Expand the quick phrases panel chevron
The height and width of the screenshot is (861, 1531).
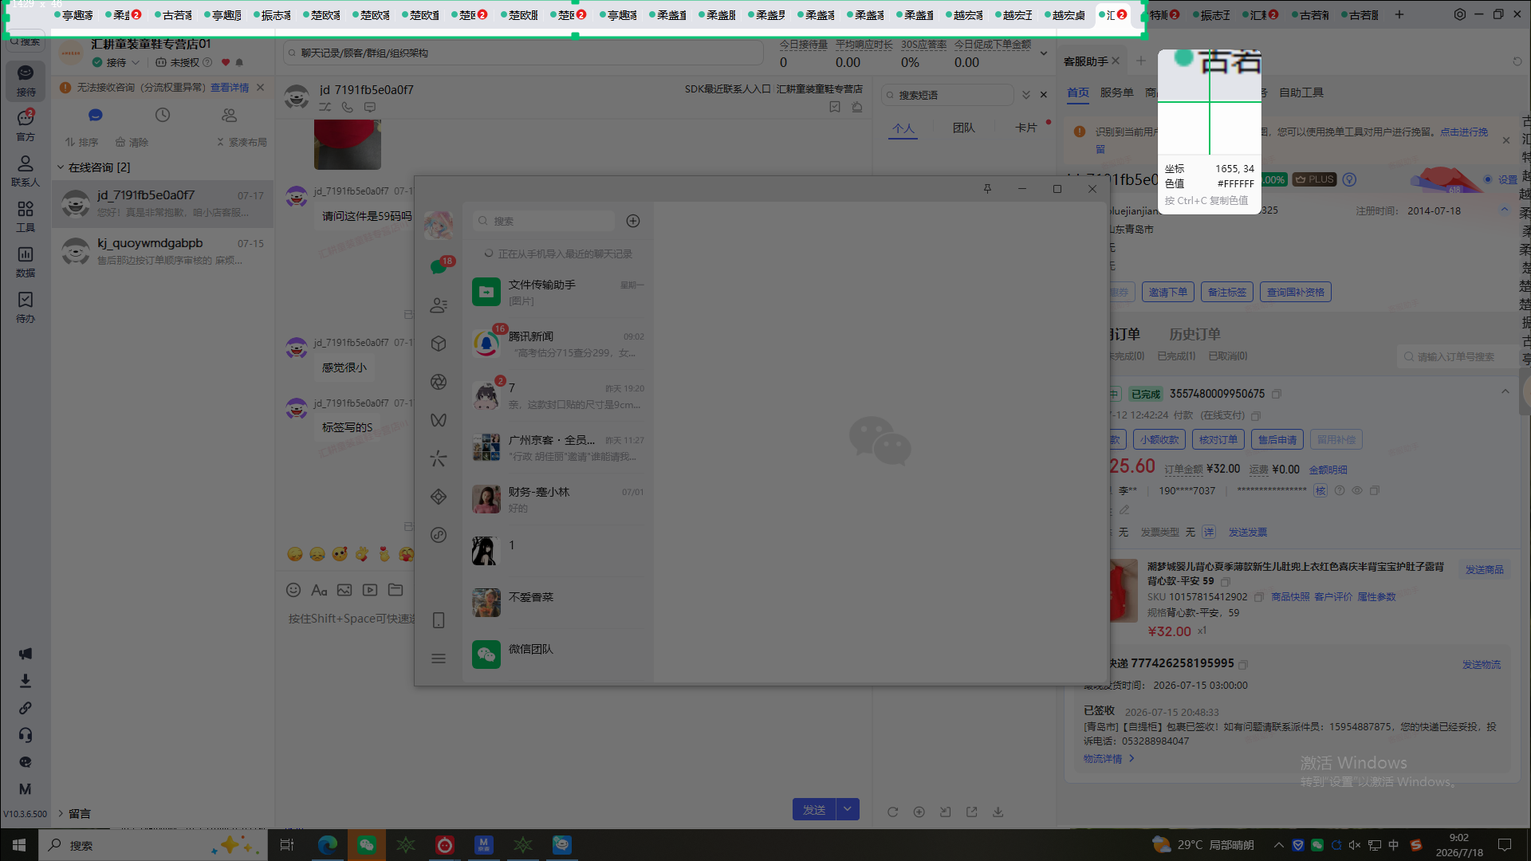point(1026,95)
